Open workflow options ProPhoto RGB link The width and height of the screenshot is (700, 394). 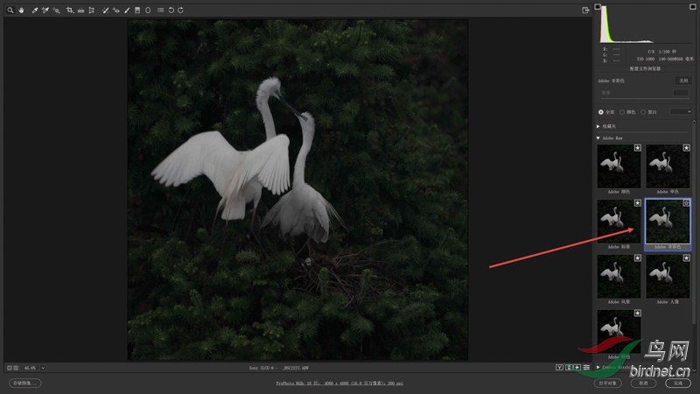coord(339,383)
